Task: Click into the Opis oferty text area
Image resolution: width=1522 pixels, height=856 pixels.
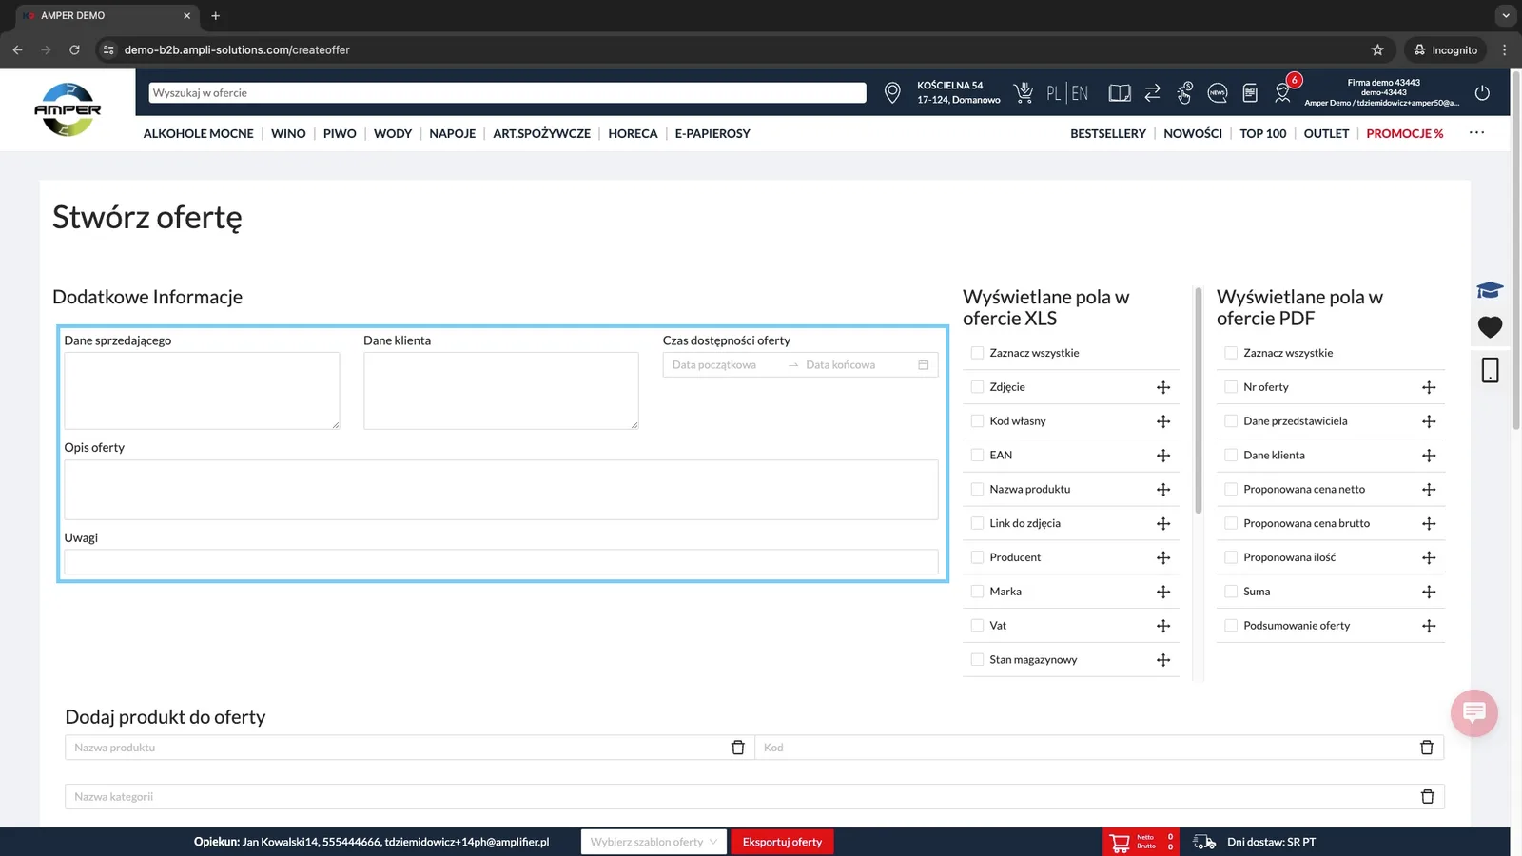Action: point(501,490)
